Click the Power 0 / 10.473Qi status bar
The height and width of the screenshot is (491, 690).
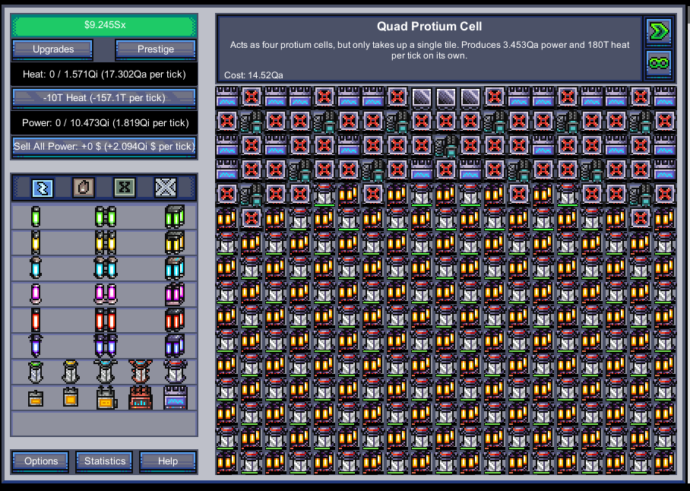point(105,122)
